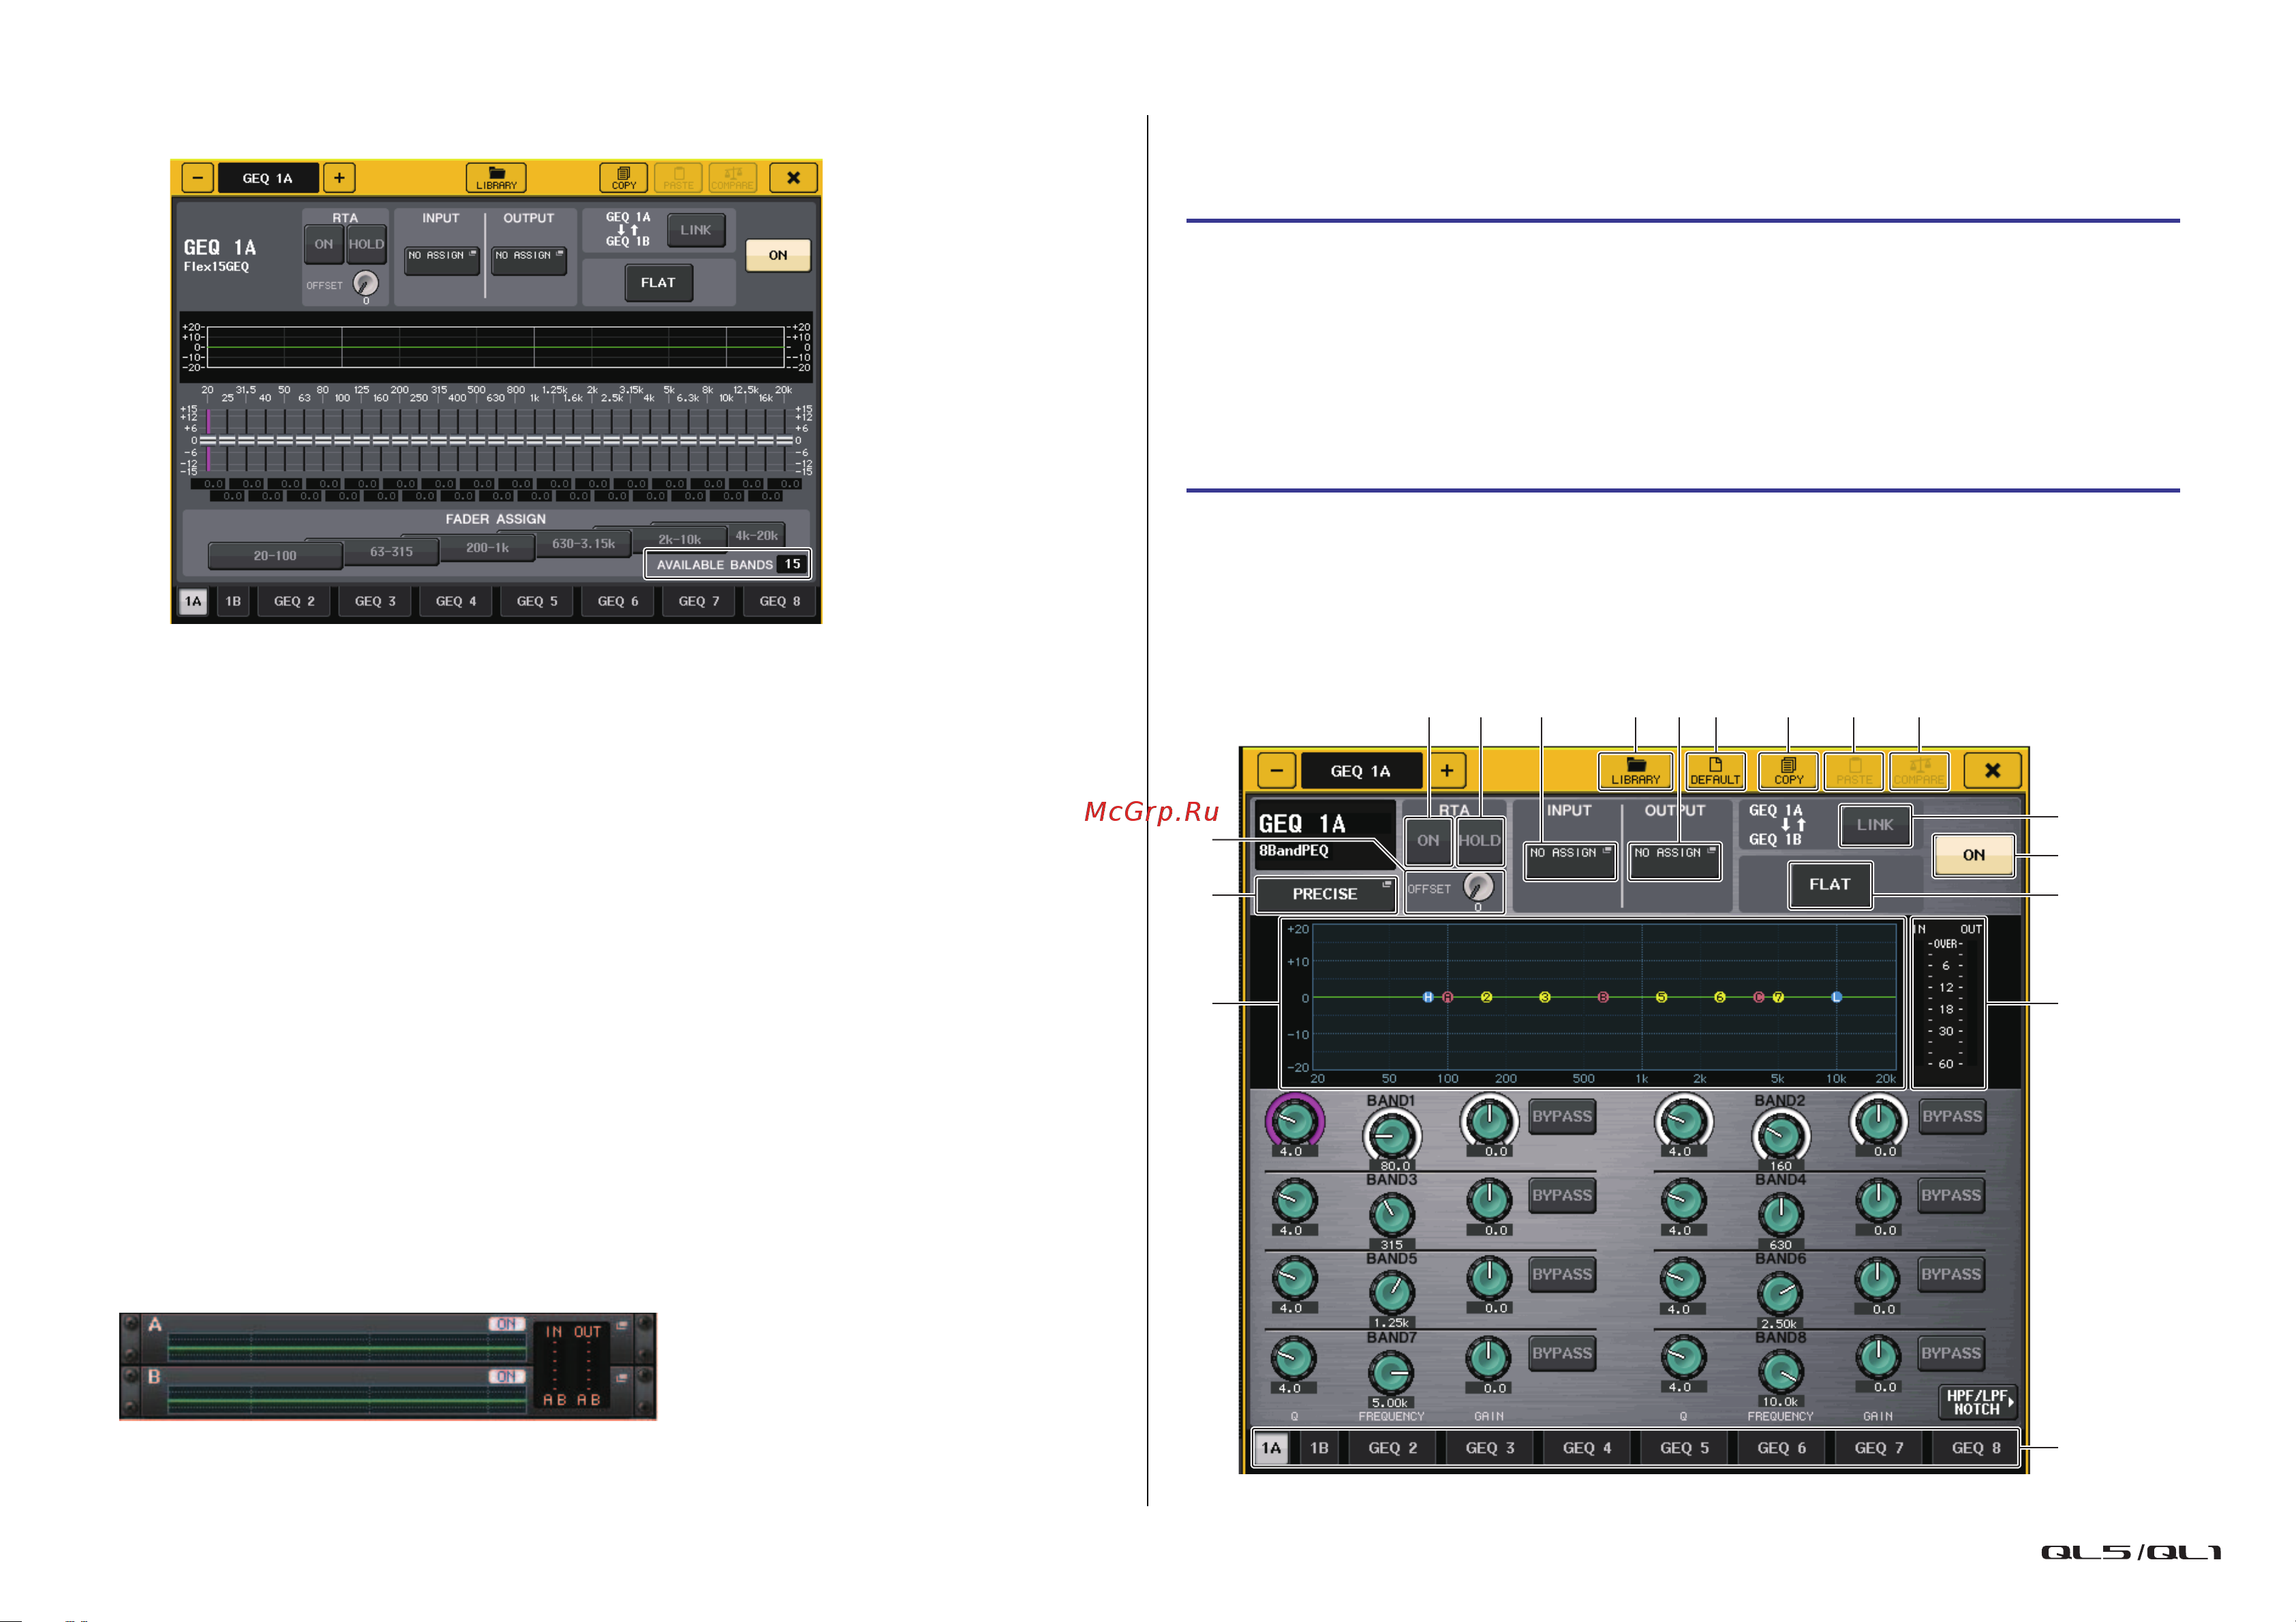The image size is (2296, 1622).
Task: Toggle LINK in the Flex15GEQ window
Action: pyautogui.click(x=695, y=230)
